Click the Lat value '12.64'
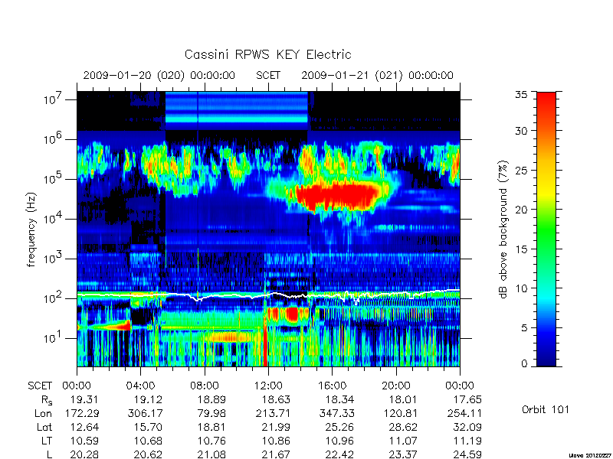The image size is (613, 459). click(x=84, y=427)
